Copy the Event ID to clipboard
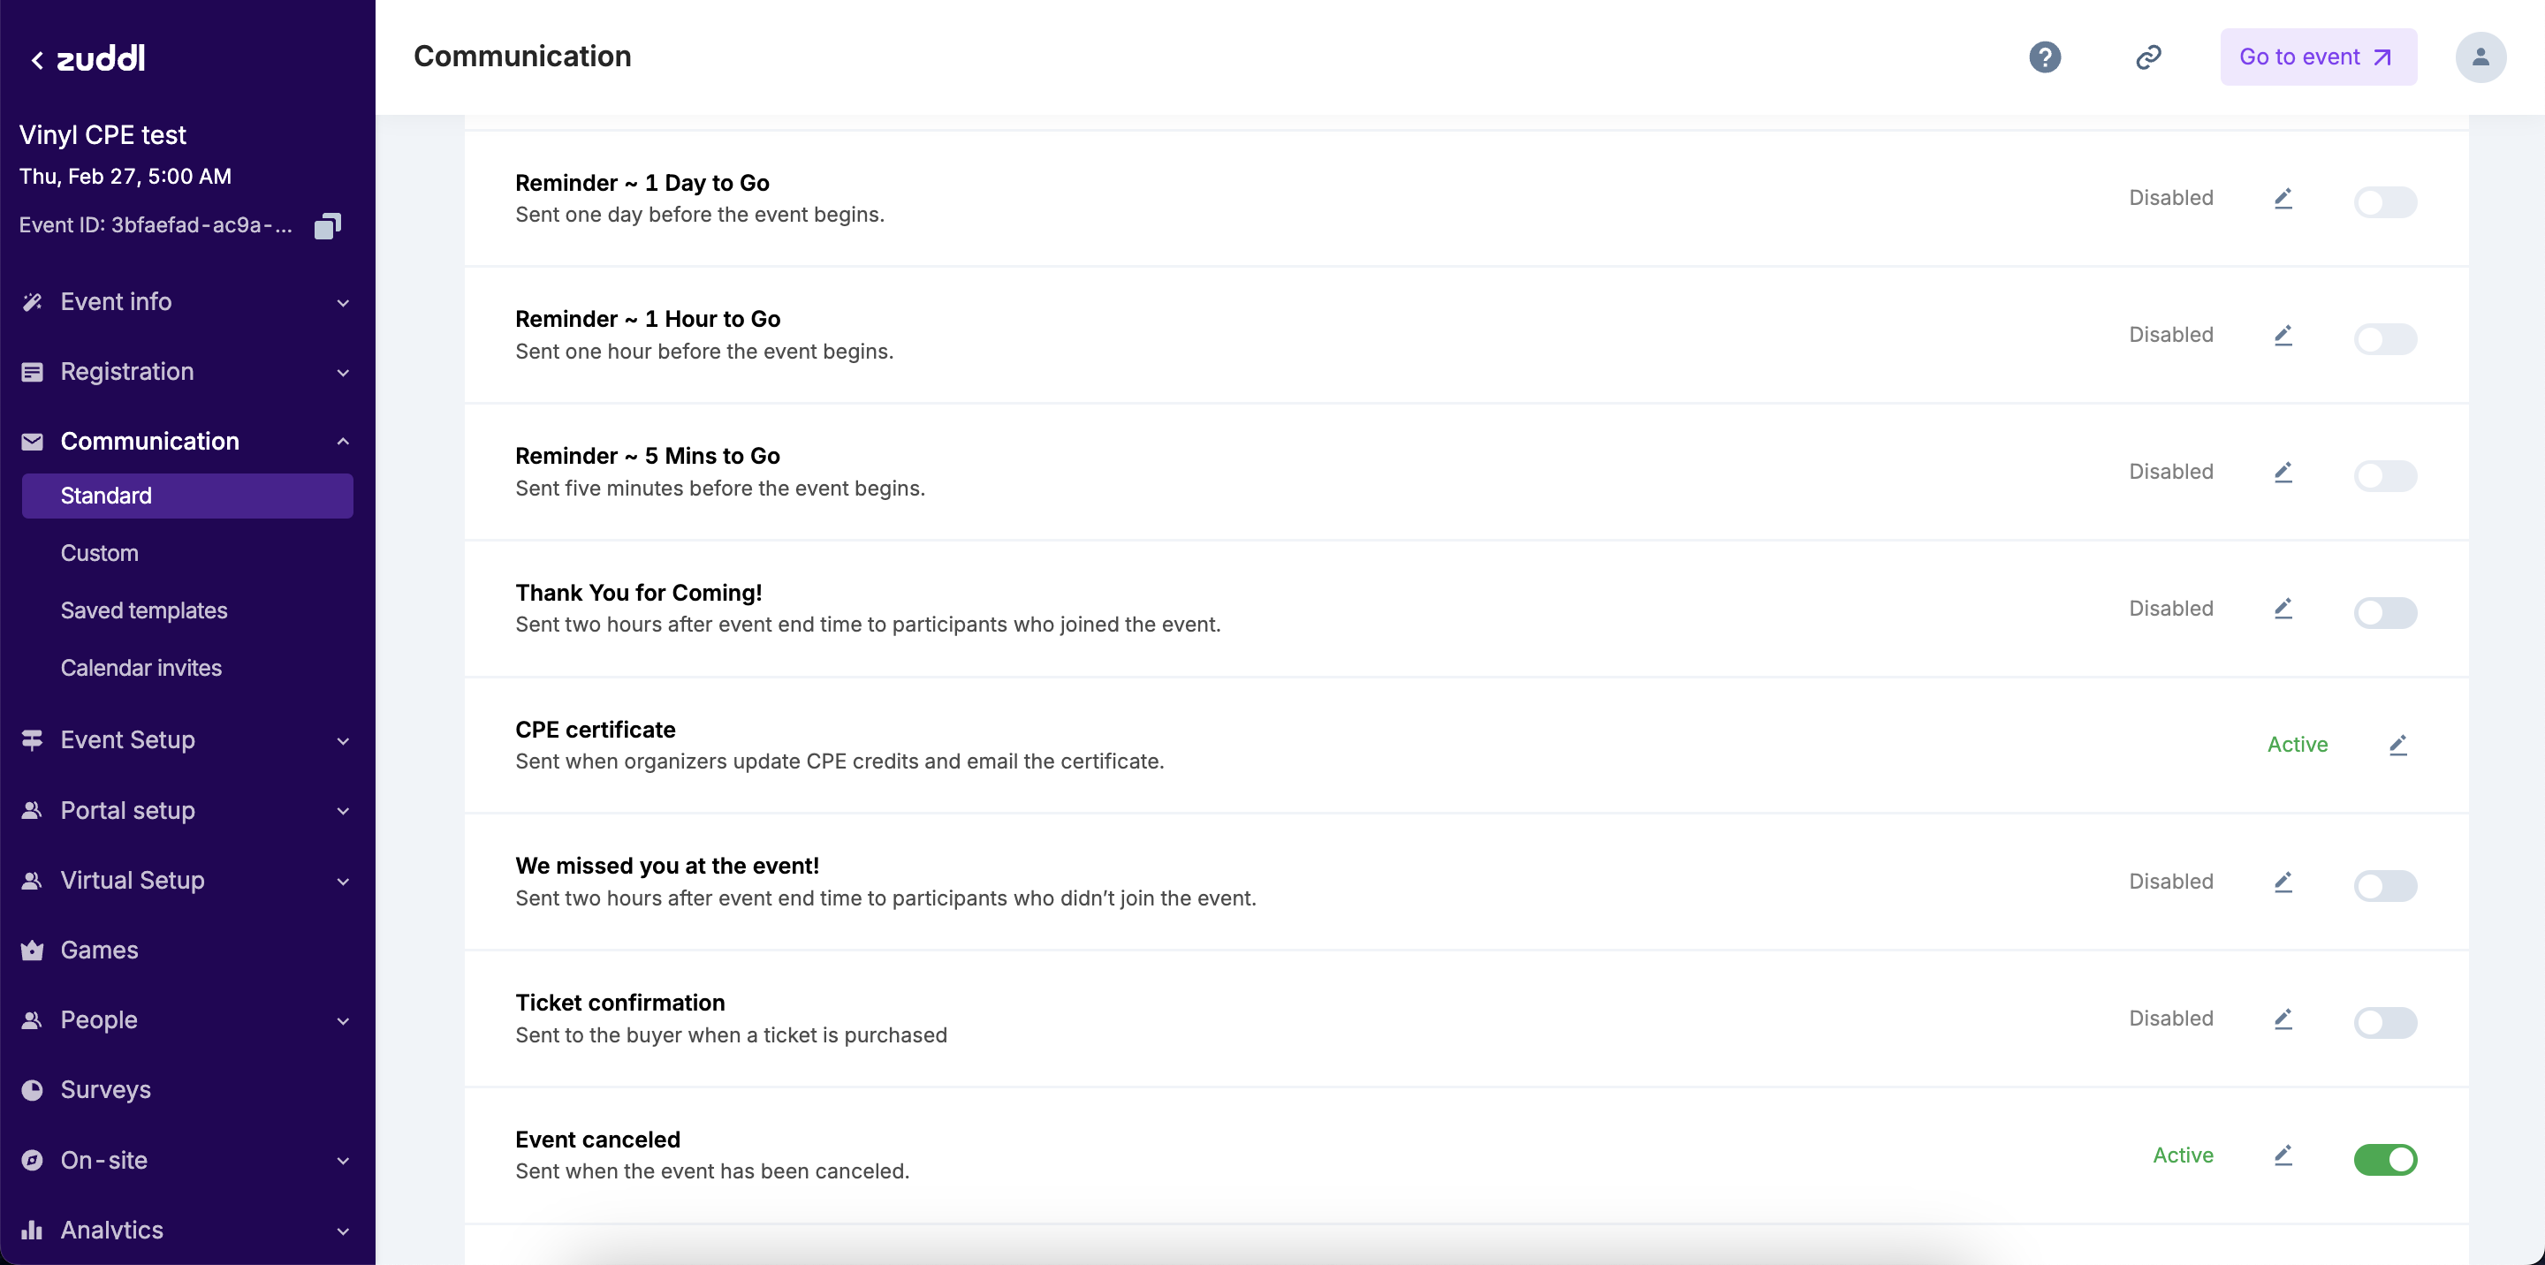2545x1265 pixels. [x=327, y=226]
